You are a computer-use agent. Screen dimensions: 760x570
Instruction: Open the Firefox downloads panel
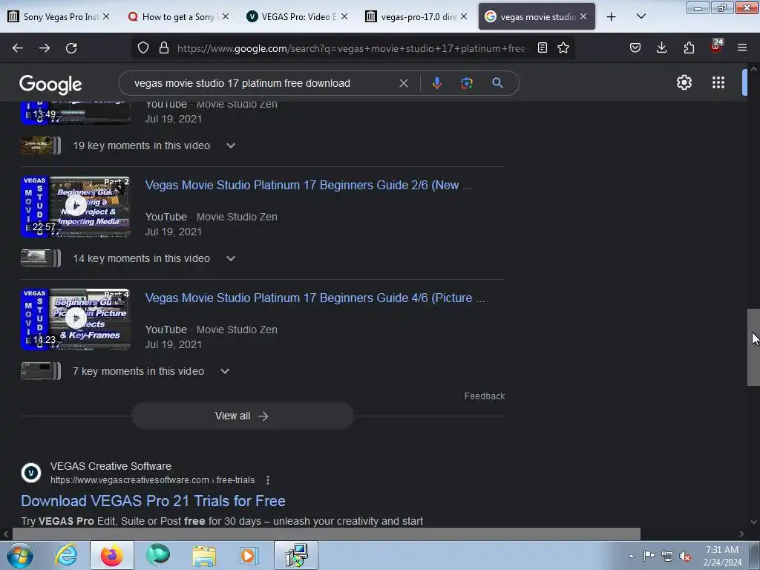(661, 47)
